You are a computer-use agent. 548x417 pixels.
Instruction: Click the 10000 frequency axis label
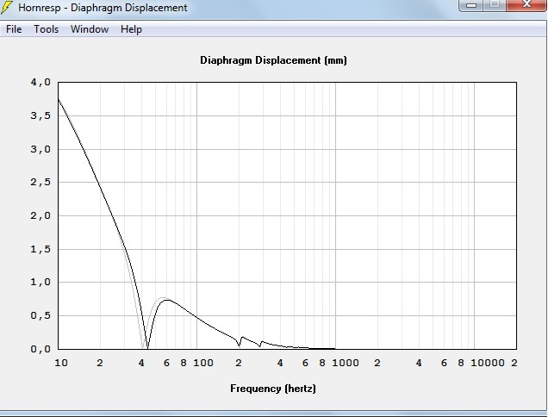click(x=488, y=363)
